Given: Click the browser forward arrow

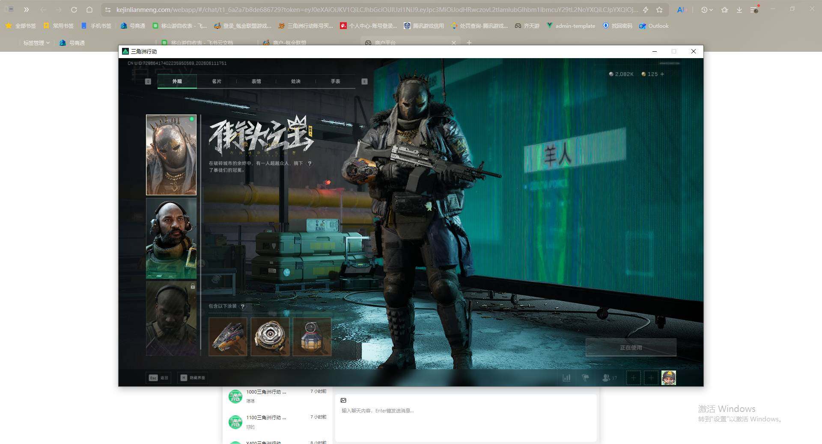Looking at the screenshot, I should pos(59,9).
